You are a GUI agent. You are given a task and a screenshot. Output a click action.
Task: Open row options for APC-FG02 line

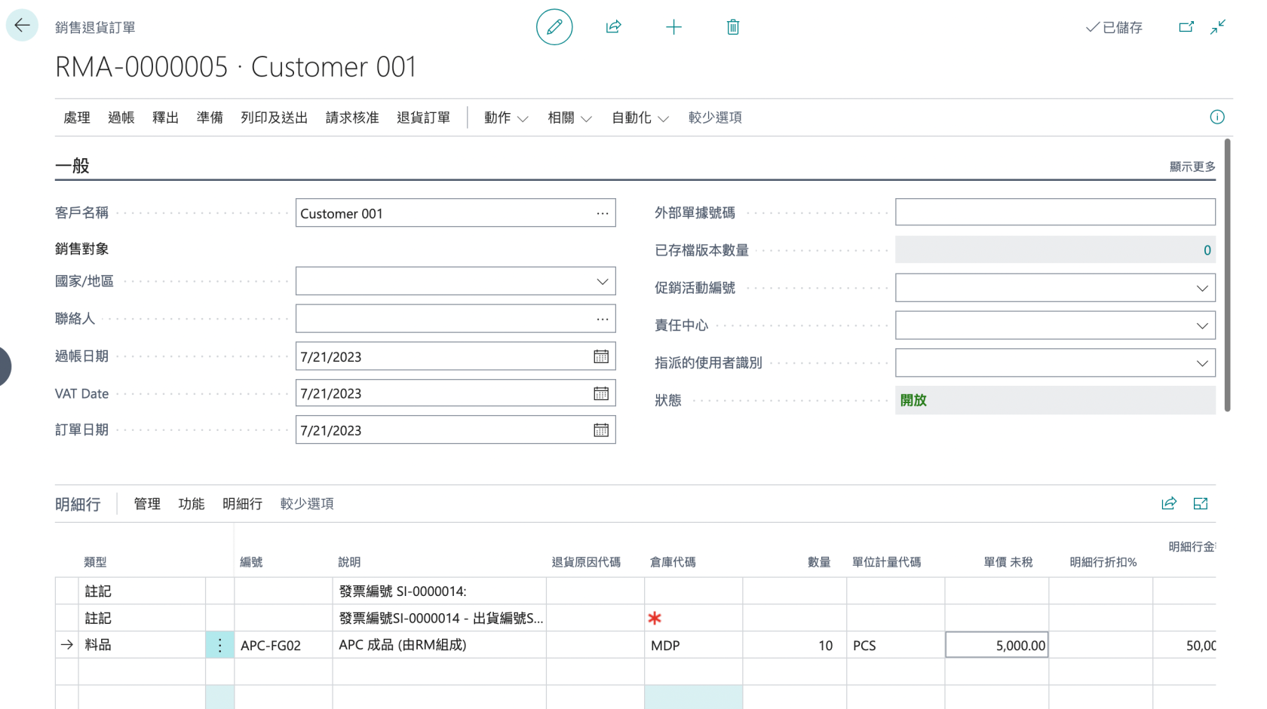point(219,645)
